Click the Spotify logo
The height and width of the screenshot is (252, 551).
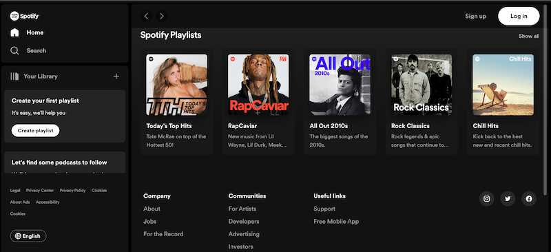pyautogui.click(x=24, y=16)
